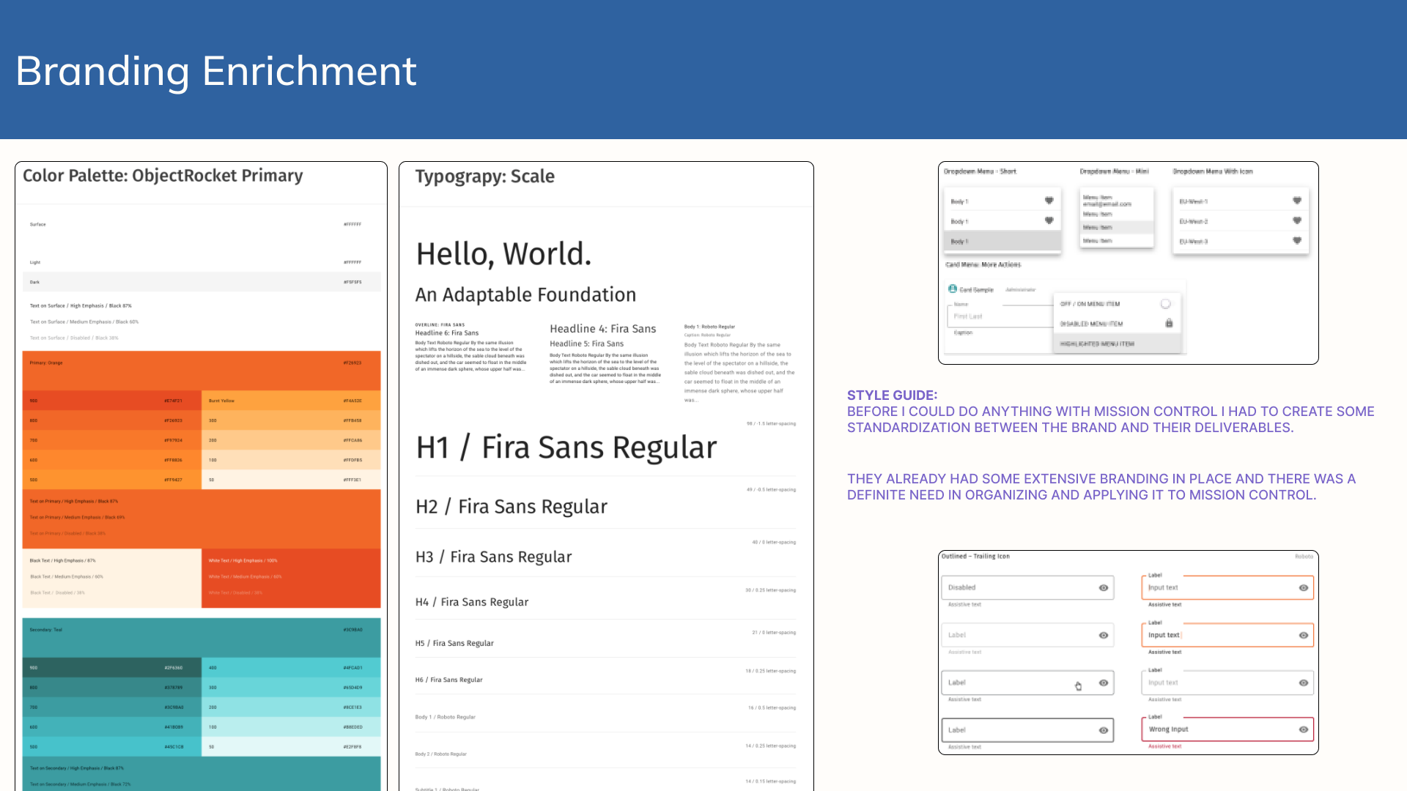Screen dimensions: 1407x791
Task: Click the STYLE GUIDE: purple heading
Action: 892,395
